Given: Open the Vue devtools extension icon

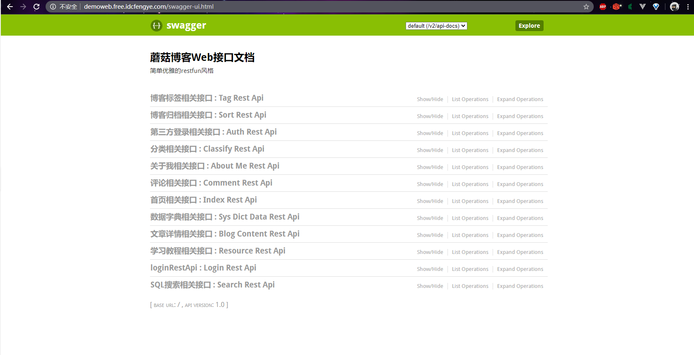Looking at the screenshot, I should coord(643,7).
